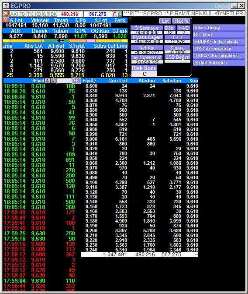Click the orange question mark icon
Viewport: 248px width, 294px height.
(x=6, y=20)
